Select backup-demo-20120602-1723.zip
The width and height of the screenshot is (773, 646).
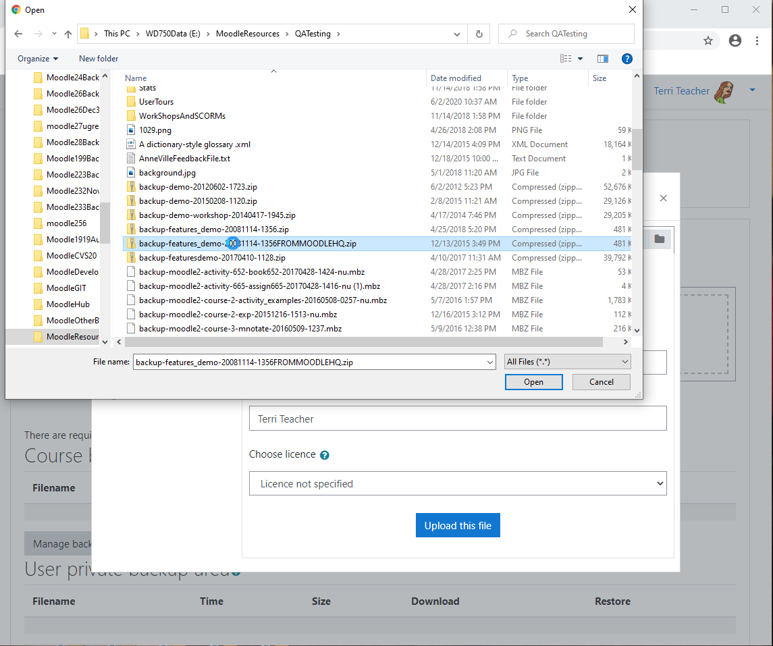click(x=198, y=187)
